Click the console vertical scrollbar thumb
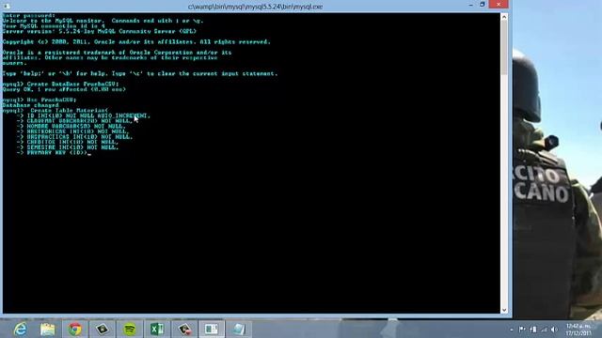Image resolution: width=602 pixels, height=338 pixels. (504, 48)
